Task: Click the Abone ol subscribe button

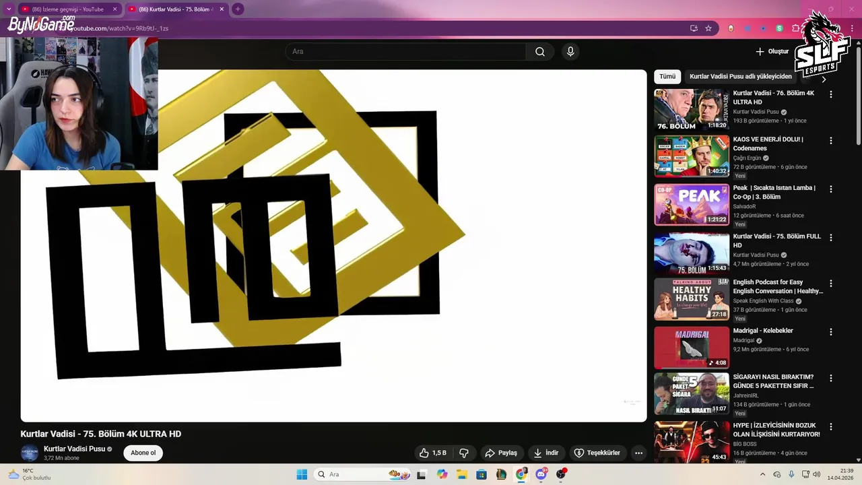Action: point(143,453)
